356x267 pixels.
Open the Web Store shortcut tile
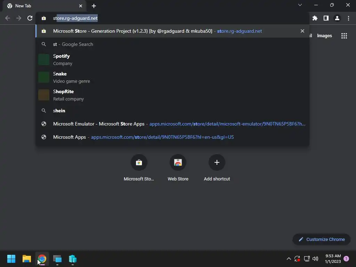[x=178, y=168]
